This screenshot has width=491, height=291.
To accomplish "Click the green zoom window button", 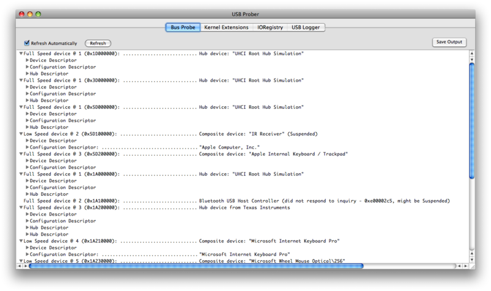I will (37, 14).
